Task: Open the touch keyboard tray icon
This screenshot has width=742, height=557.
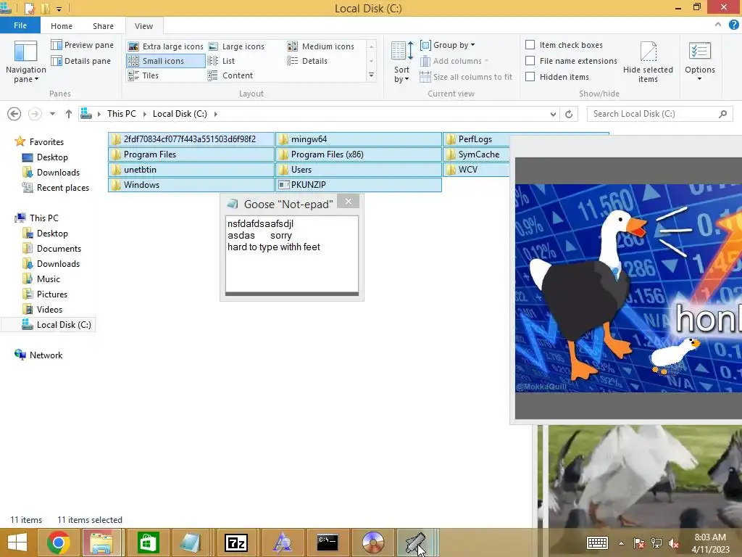Action: click(x=597, y=542)
